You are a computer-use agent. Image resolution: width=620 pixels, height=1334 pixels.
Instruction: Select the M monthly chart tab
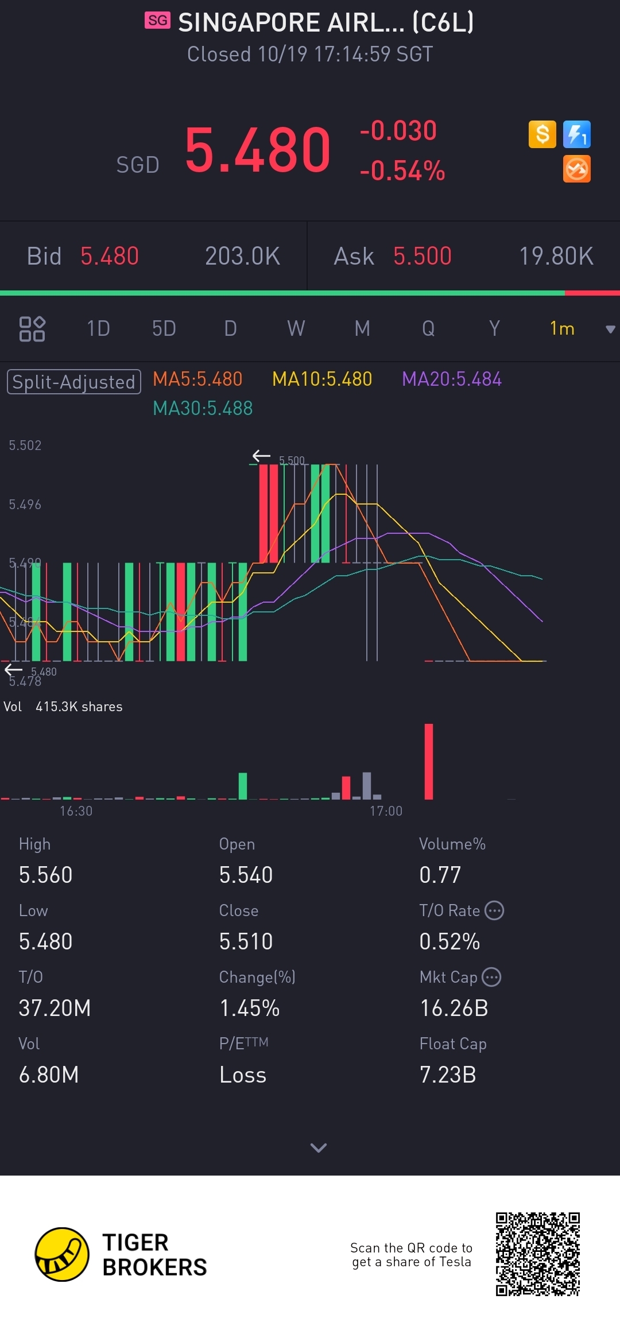tap(362, 329)
